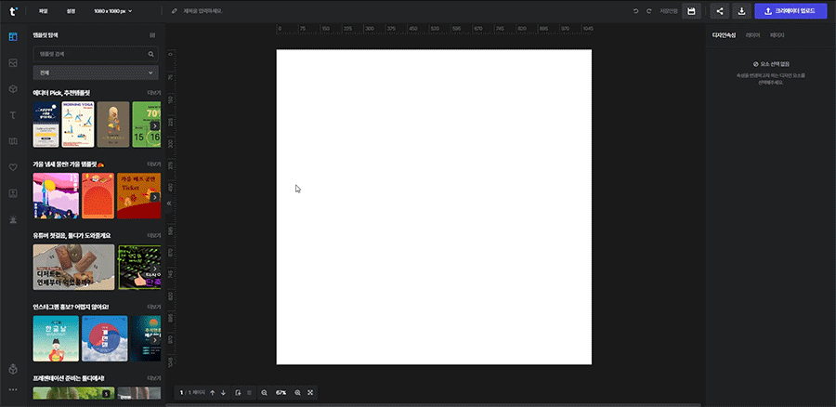
Task: Click the fit-to-screen icon in the bottom bar
Action: (310, 393)
